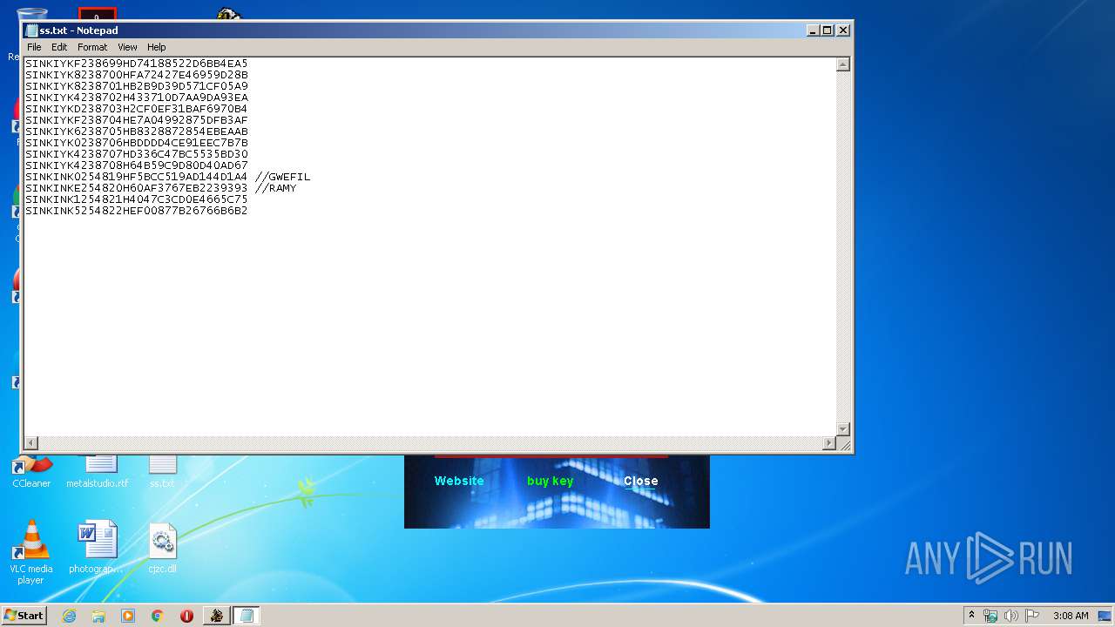Select the ss.txt desktop file
The height and width of the screenshot is (627, 1115).
(162, 471)
